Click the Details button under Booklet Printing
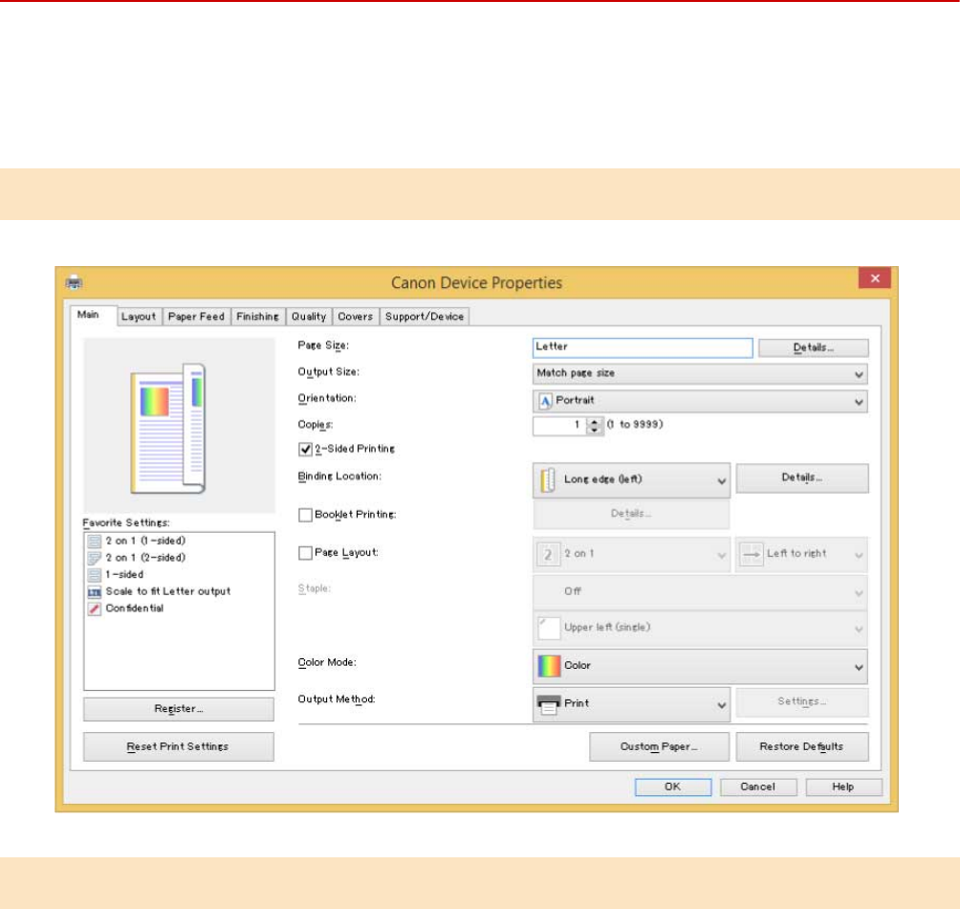Viewport: 960px width, 909px height. tap(631, 514)
